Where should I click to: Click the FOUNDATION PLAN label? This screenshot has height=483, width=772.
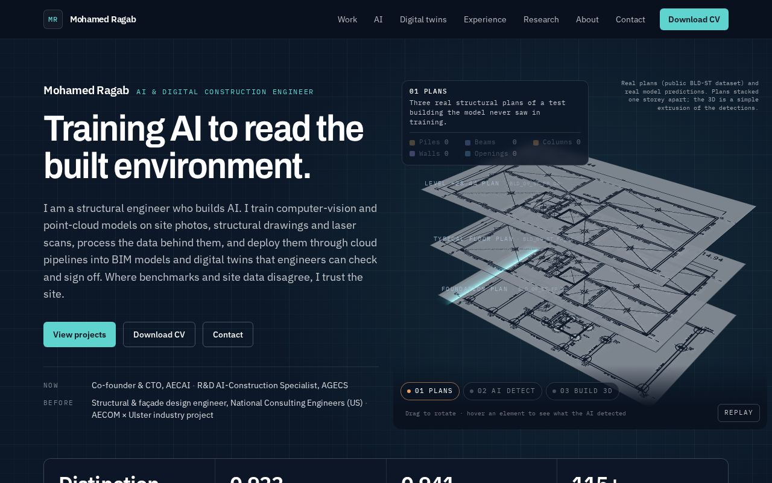click(x=475, y=289)
